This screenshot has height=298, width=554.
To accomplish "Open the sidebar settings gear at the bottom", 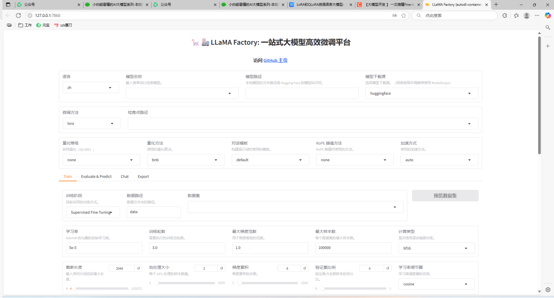I will point(548,289).
